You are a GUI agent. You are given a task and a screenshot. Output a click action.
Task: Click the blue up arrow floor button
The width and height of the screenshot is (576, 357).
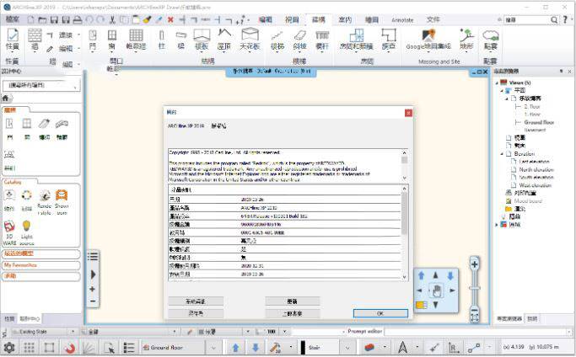(236, 347)
